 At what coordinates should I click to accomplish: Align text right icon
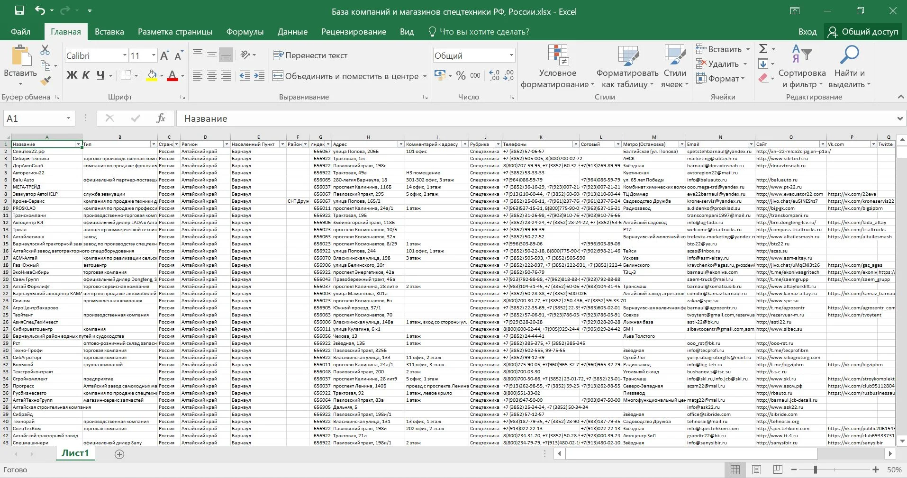[226, 76]
